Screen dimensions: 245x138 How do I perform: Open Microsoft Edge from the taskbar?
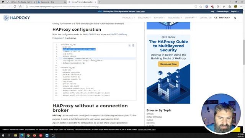pos(22,135)
